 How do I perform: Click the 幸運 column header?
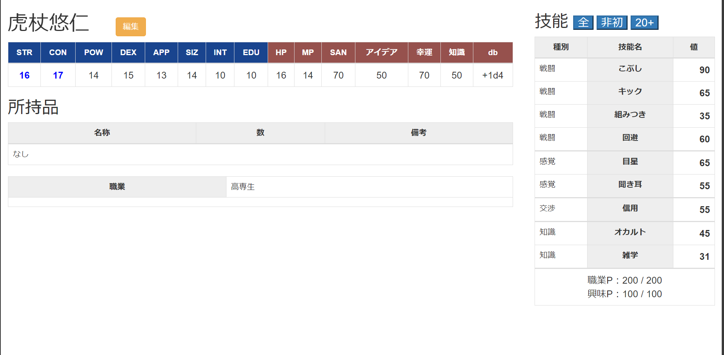point(424,52)
